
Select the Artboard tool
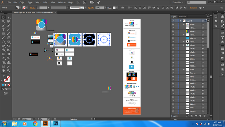3,66
